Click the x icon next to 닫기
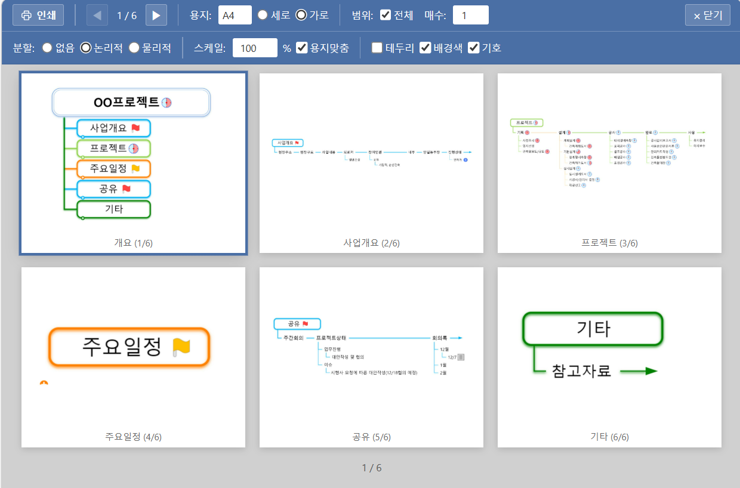This screenshot has height=488, width=740. click(696, 14)
